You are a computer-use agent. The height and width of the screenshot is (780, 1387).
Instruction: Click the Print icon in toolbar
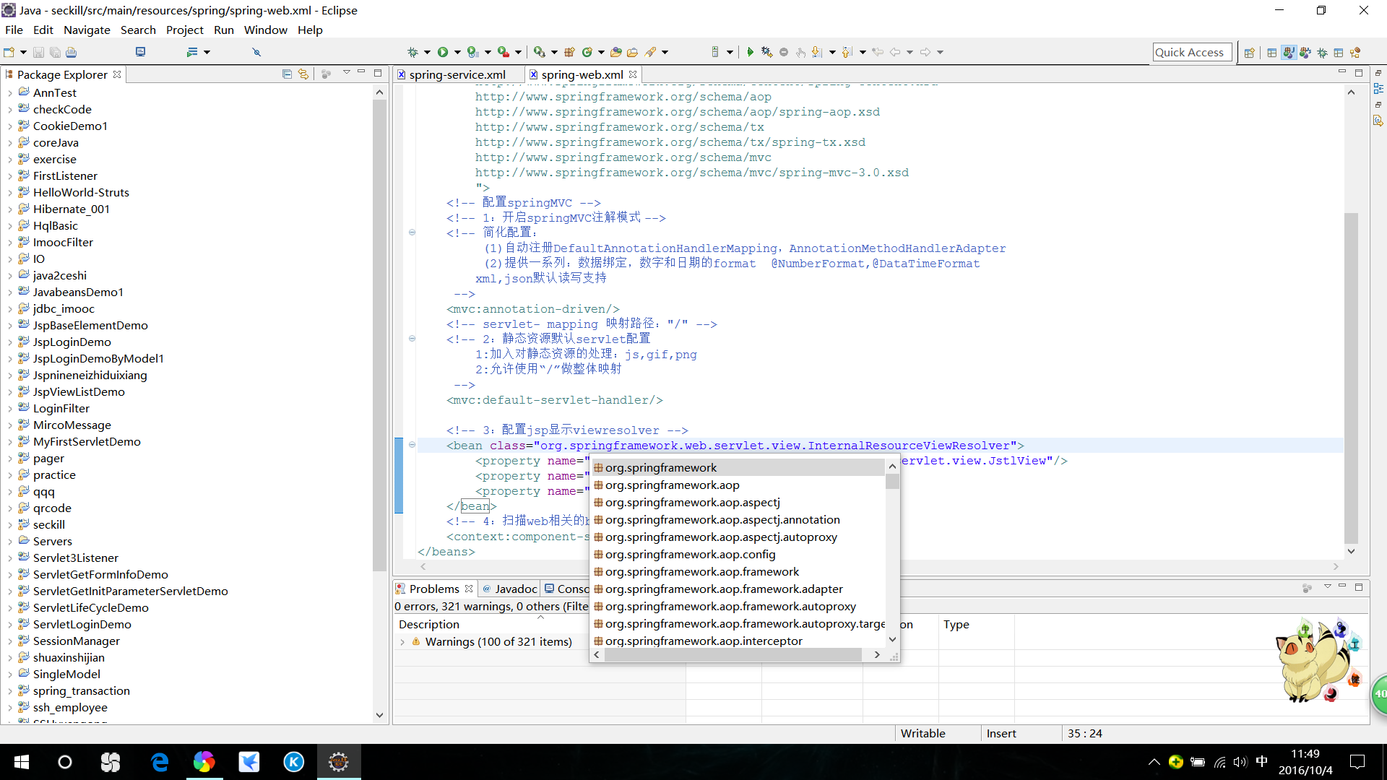pos(71,52)
